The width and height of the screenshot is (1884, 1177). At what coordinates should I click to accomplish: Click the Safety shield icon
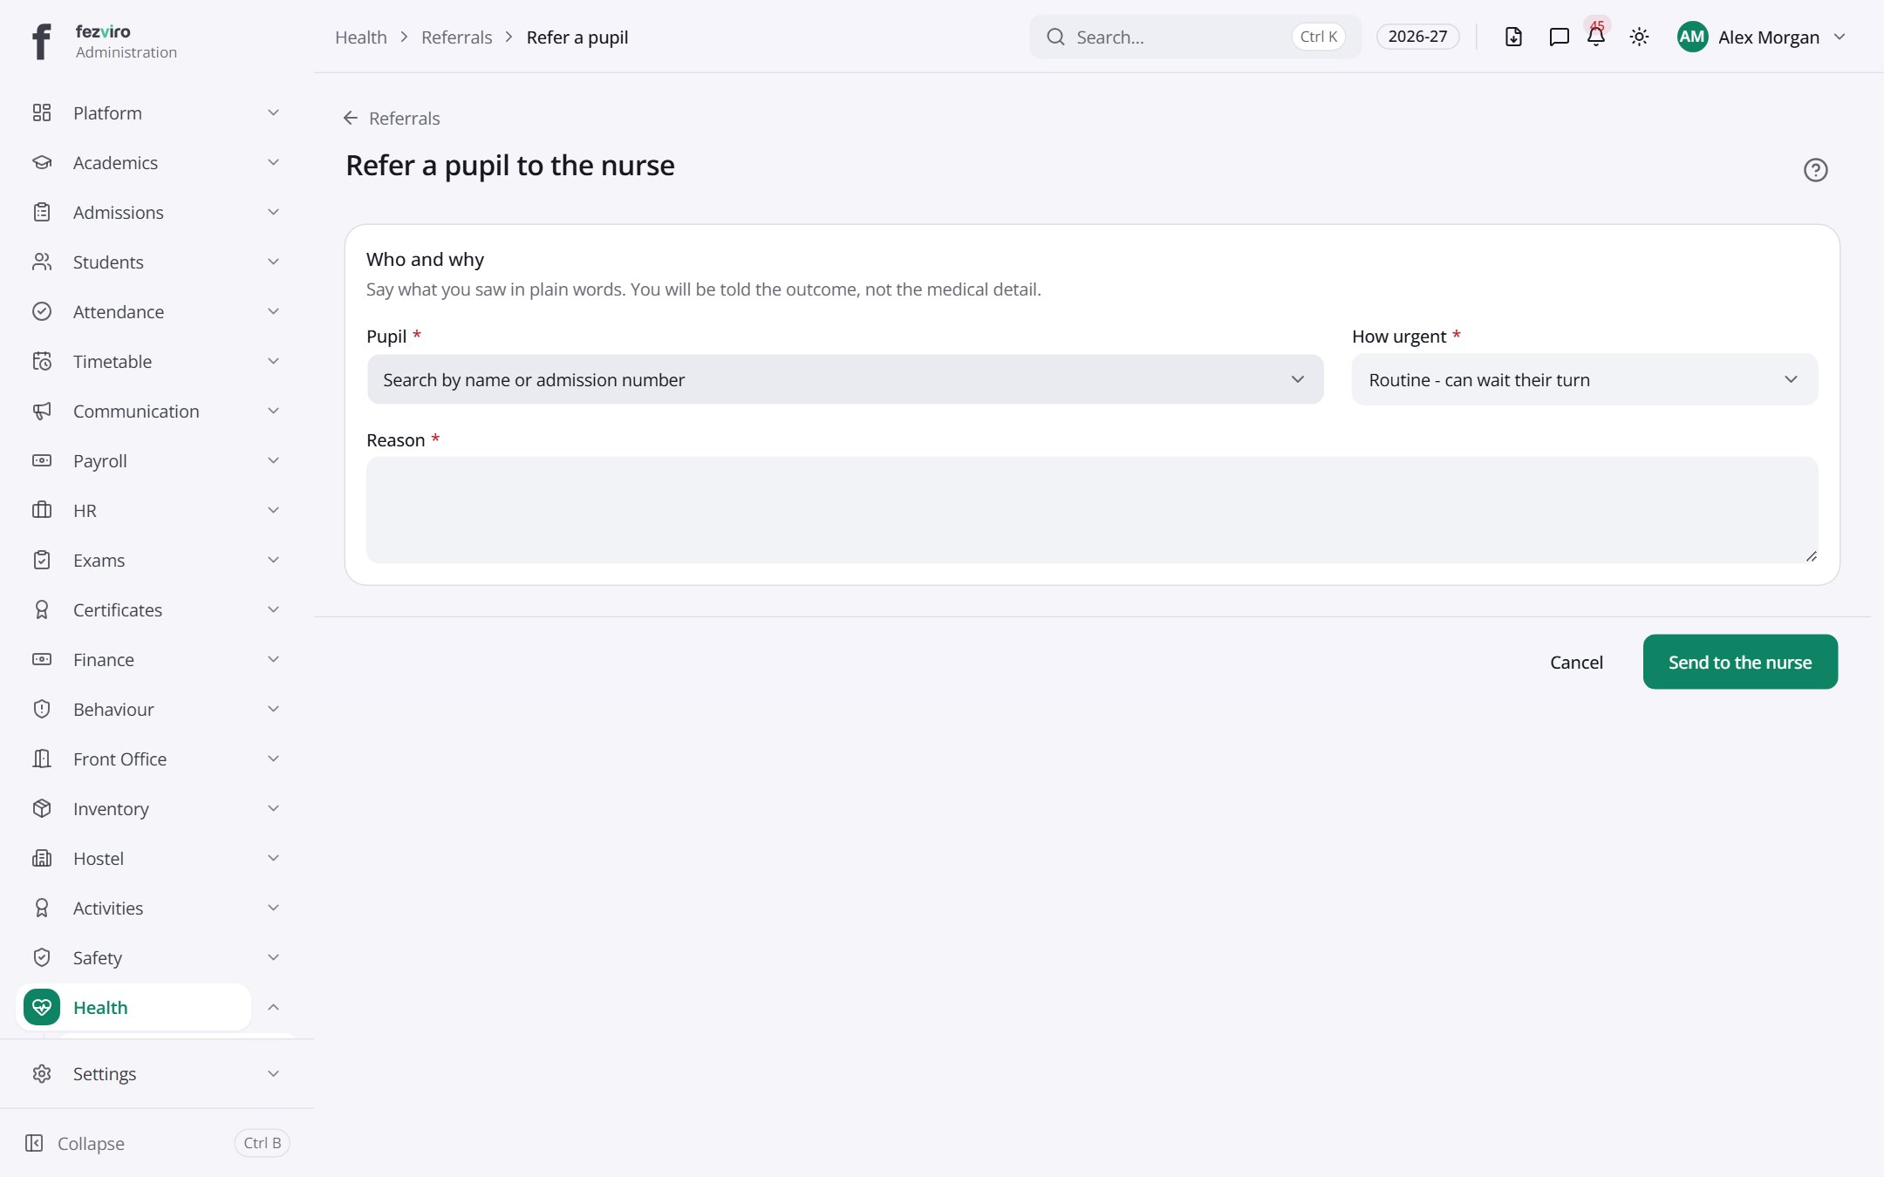[x=42, y=957]
